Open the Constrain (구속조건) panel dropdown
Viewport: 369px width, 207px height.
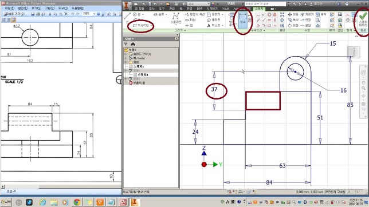coord(258,30)
